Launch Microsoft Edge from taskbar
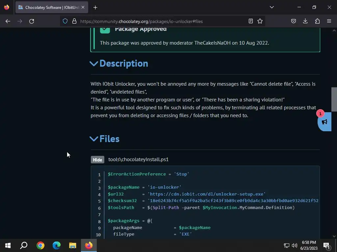 pyautogui.click(x=57, y=245)
